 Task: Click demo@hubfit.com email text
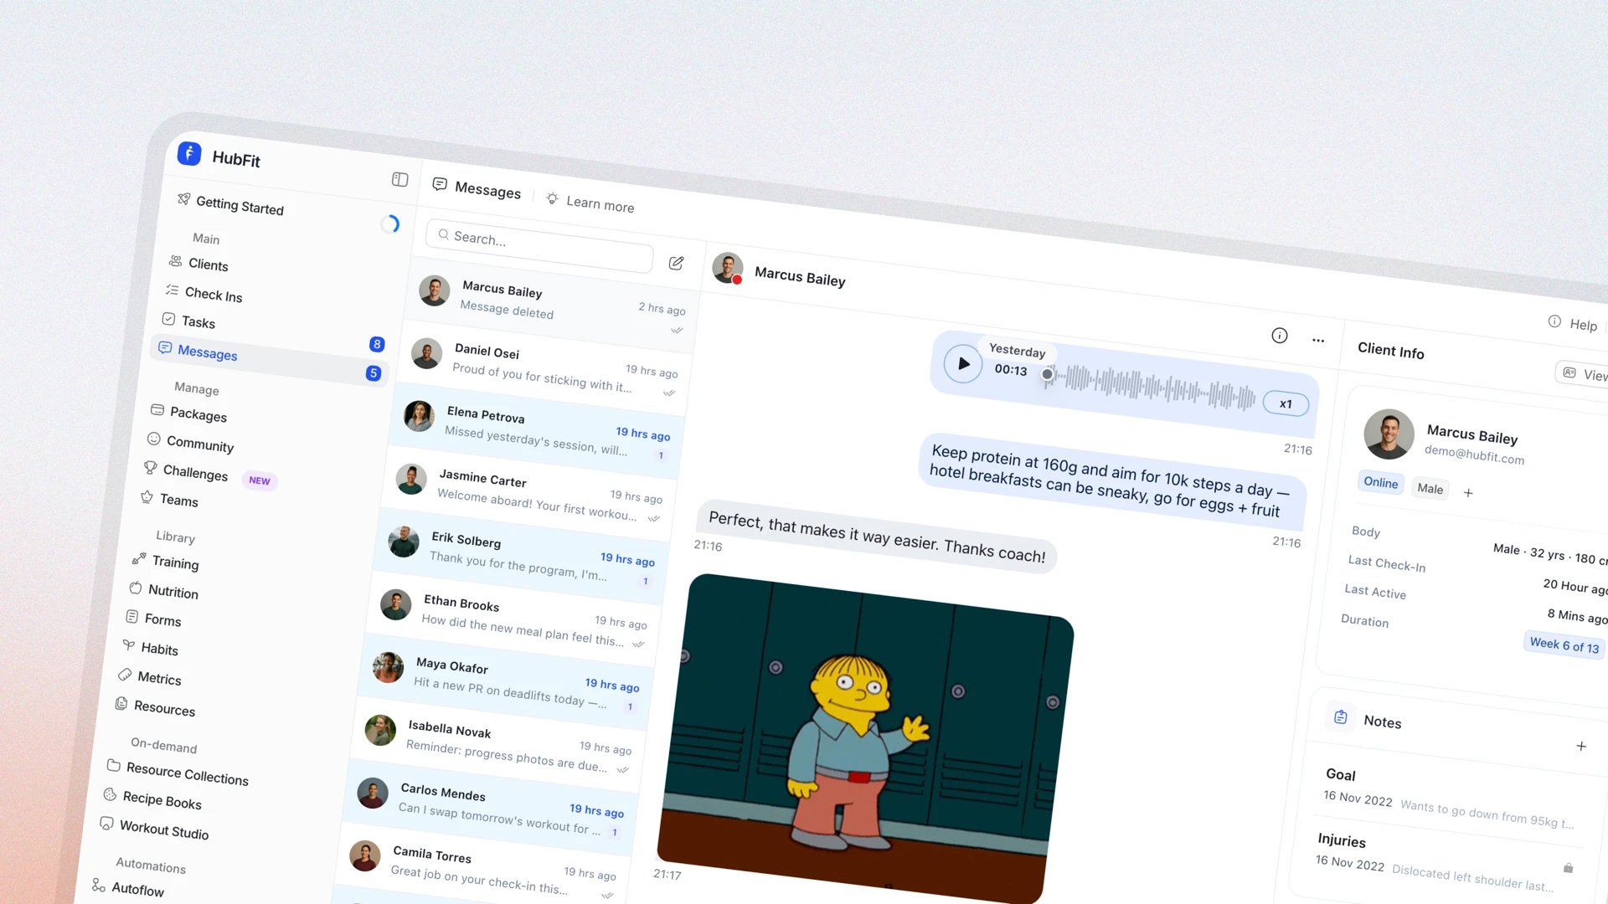1474,455
